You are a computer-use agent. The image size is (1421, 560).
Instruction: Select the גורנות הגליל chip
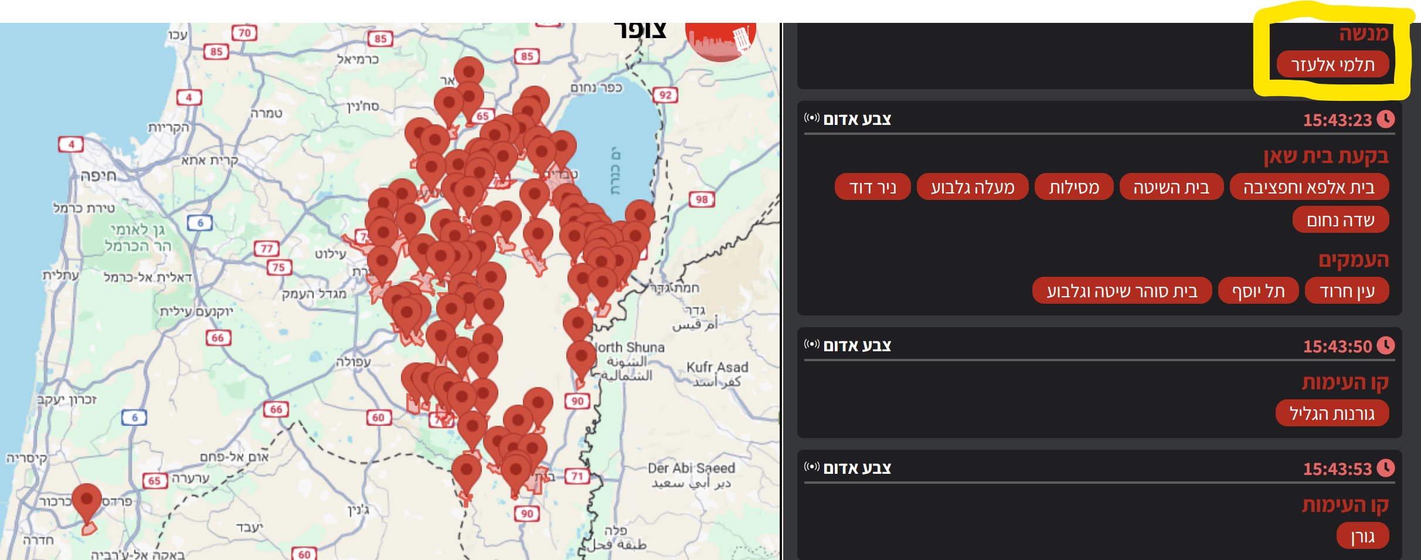(1332, 413)
